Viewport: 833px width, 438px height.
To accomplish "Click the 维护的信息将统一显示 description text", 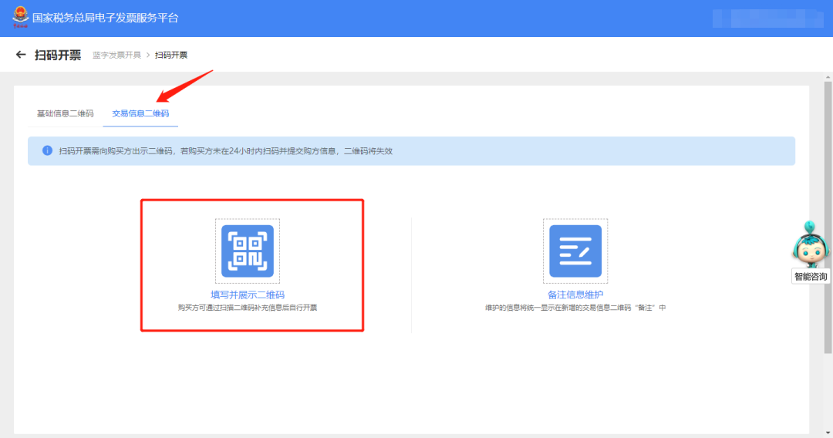I will (x=575, y=308).
